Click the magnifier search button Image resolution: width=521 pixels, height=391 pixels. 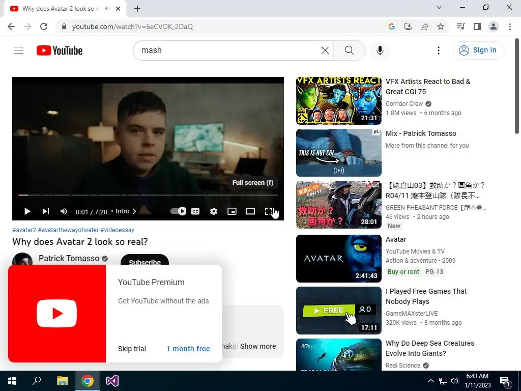coord(349,50)
